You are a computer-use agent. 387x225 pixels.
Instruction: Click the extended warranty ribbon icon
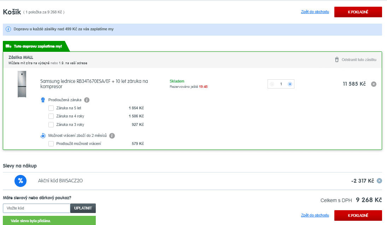click(x=43, y=100)
